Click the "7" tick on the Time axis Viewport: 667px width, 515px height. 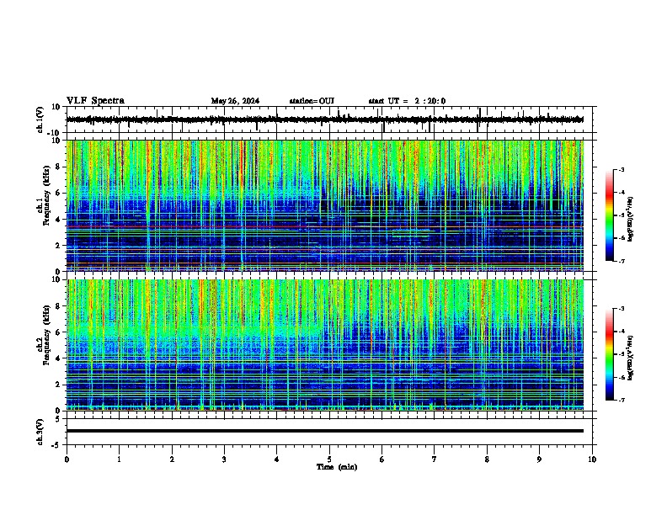(x=435, y=459)
